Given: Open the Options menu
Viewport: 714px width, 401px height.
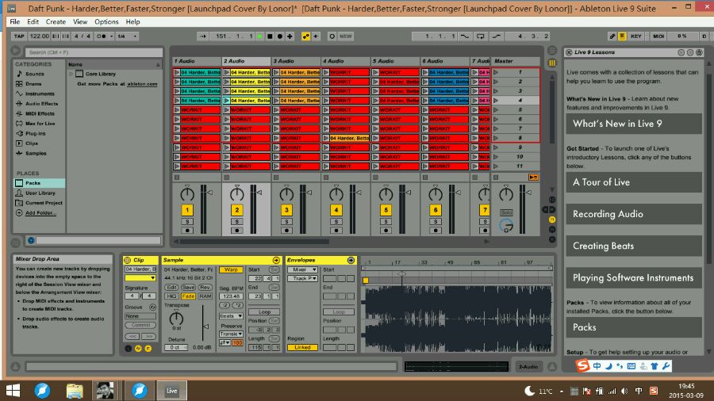Looking at the screenshot, I should (x=106, y=21).
